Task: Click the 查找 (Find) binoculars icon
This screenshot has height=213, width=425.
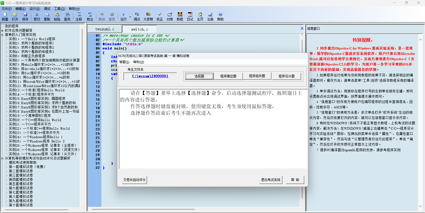Action: [x=67, y=17]
